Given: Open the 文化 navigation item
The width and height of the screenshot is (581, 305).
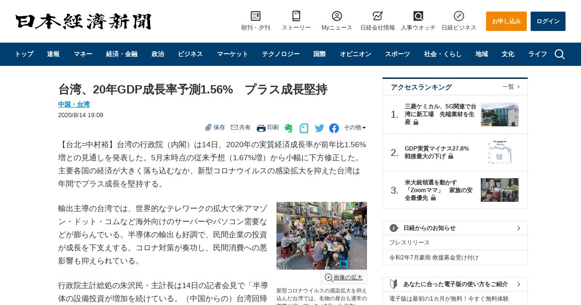Looking at the screenshot, I should (508, 54).
